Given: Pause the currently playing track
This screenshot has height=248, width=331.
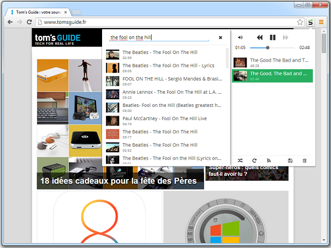Looking at the screenshot, I should (273, 37).
